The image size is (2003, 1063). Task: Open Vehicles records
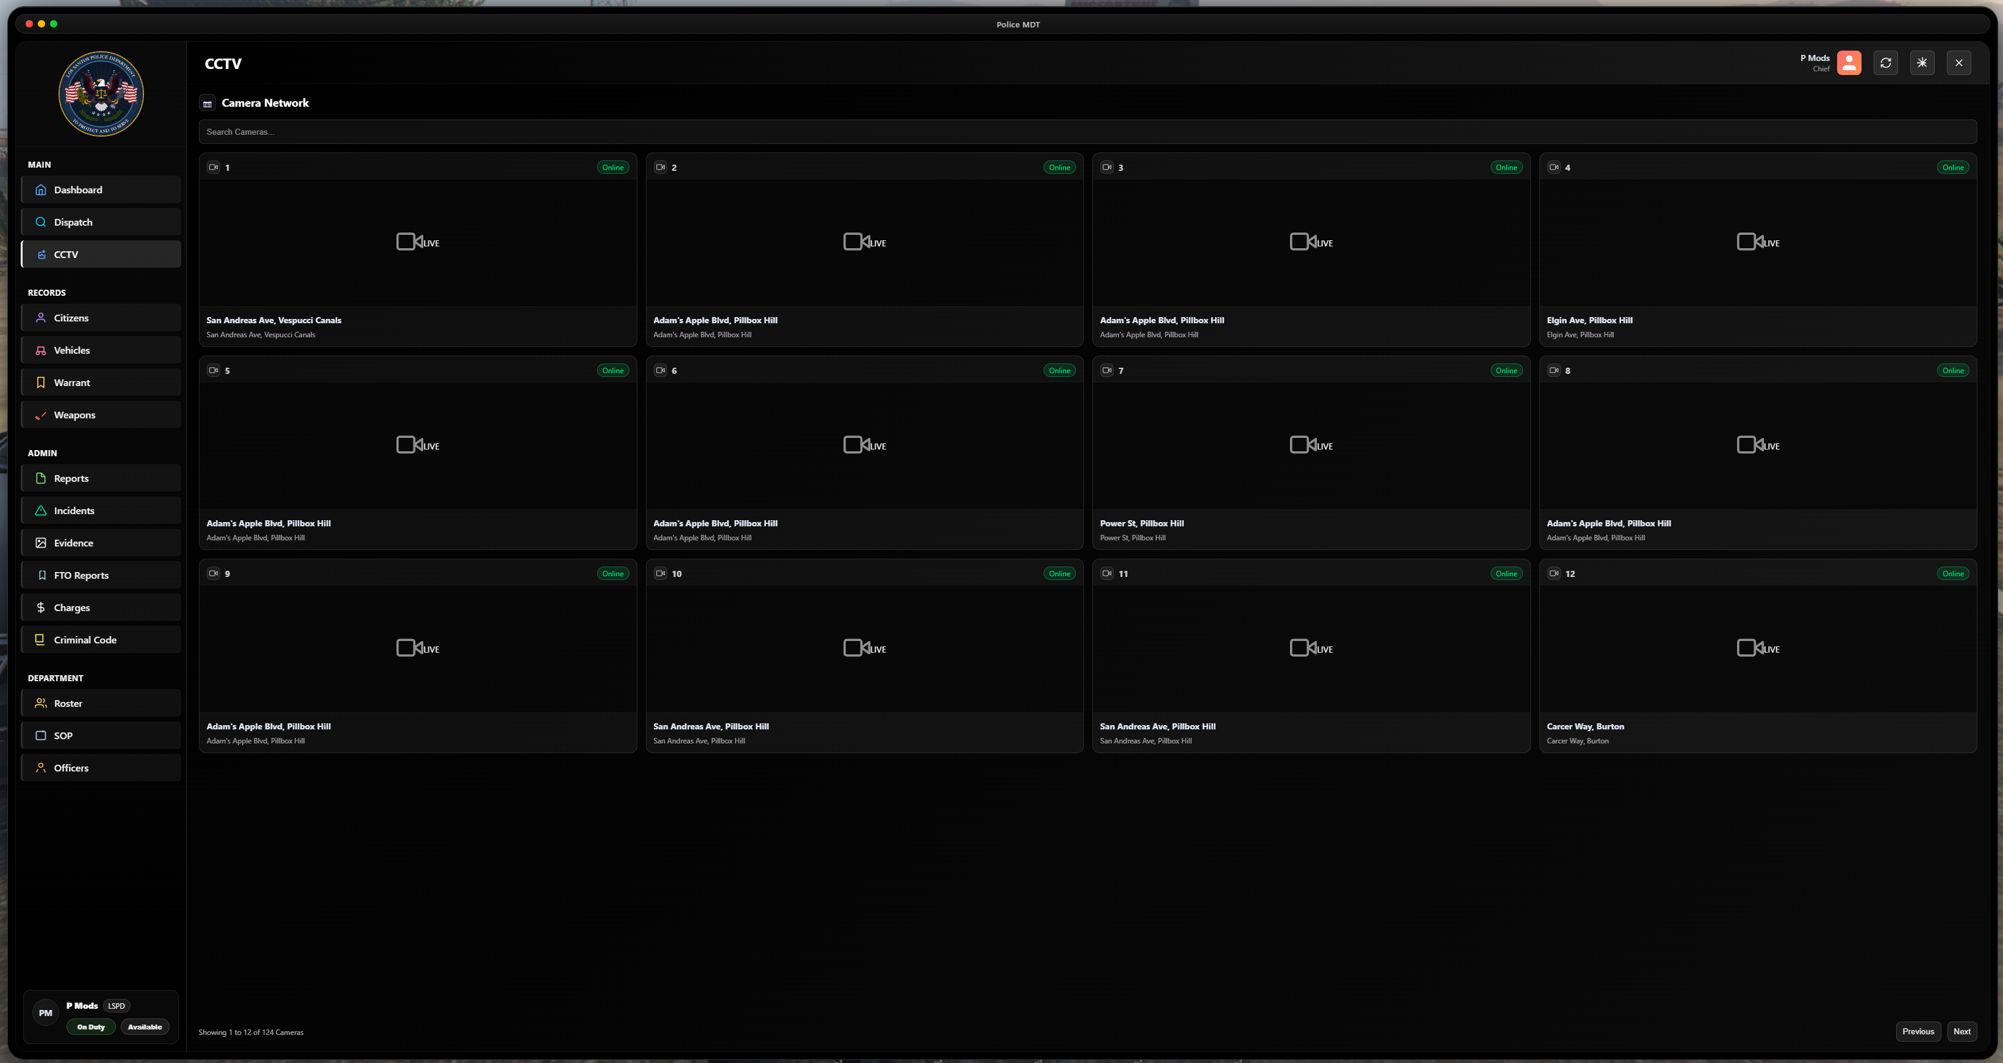[x=101, y=351]
